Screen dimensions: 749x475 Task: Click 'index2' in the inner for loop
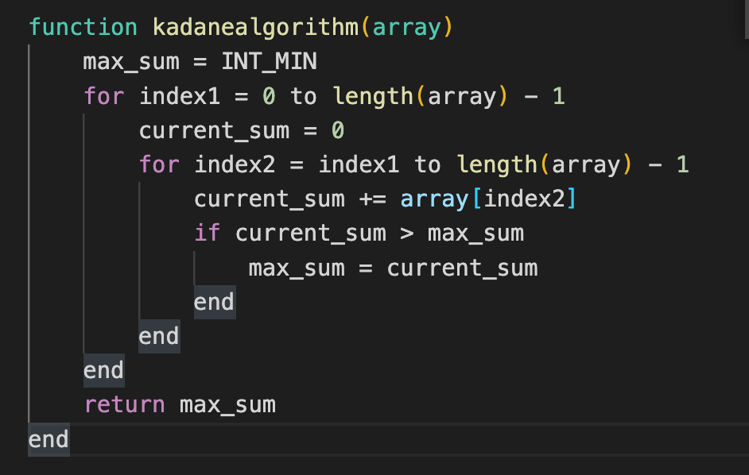(x=235, y=164)
